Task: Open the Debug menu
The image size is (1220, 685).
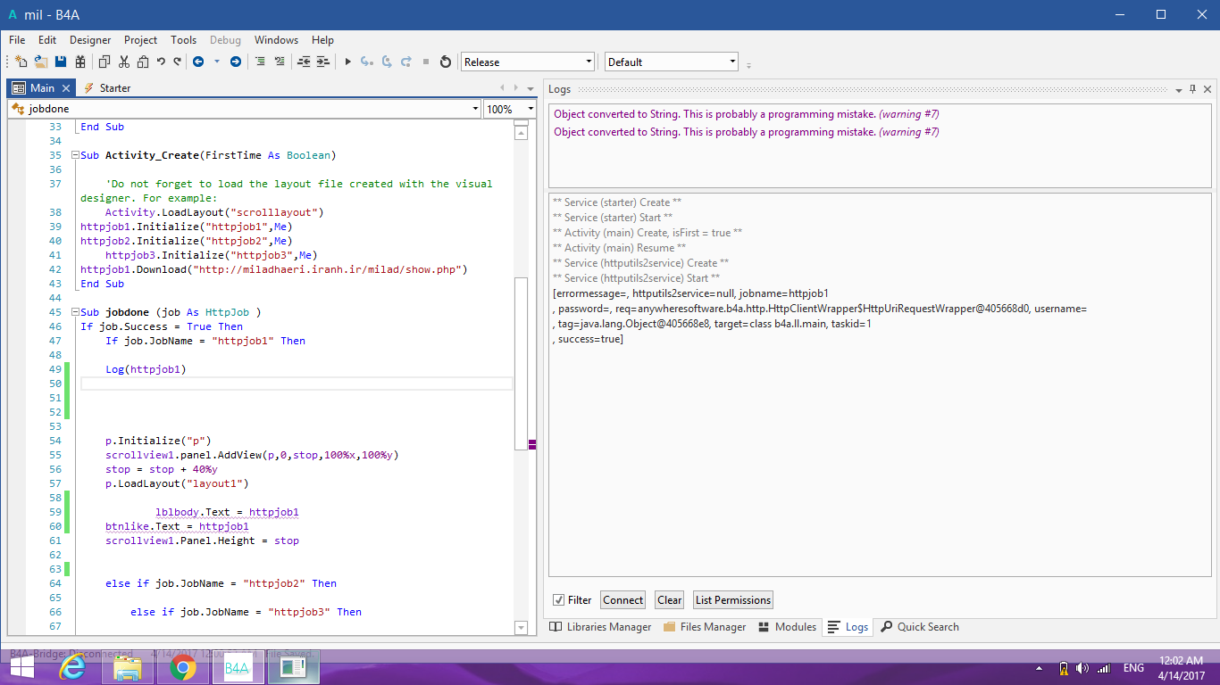Action: point(225,40)
